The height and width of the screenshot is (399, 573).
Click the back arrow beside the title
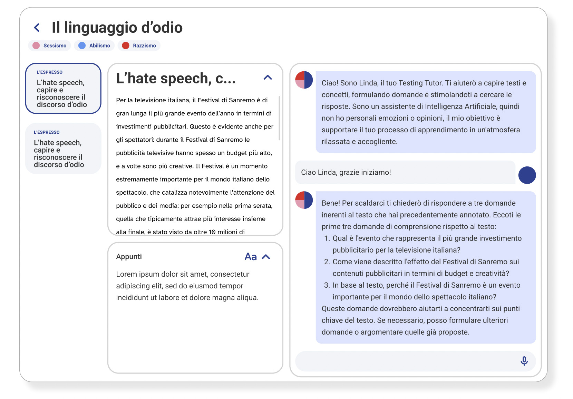point(37,28)
